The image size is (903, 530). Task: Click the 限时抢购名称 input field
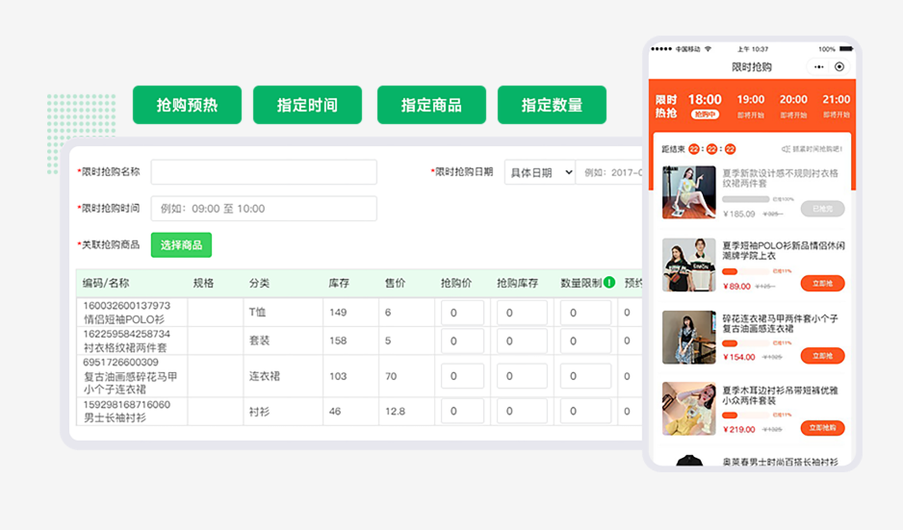point(264,172)
